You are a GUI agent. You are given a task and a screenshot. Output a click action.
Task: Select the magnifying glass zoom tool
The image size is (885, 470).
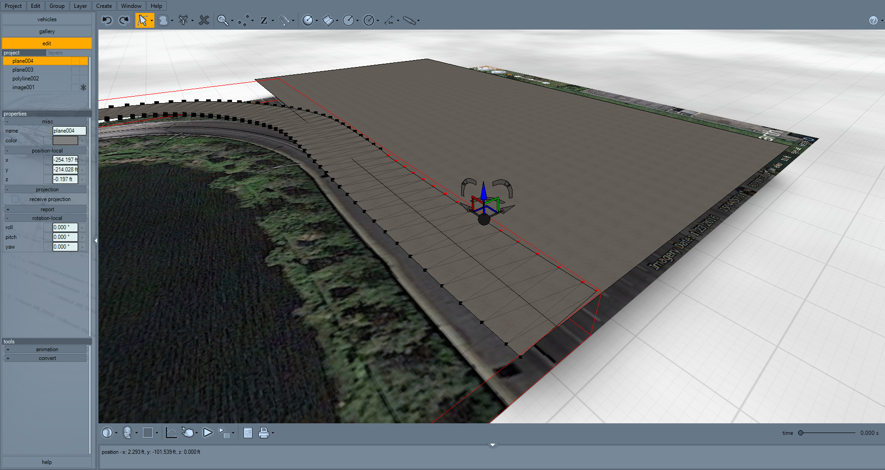pyautogui.click(x=223, y=20)
